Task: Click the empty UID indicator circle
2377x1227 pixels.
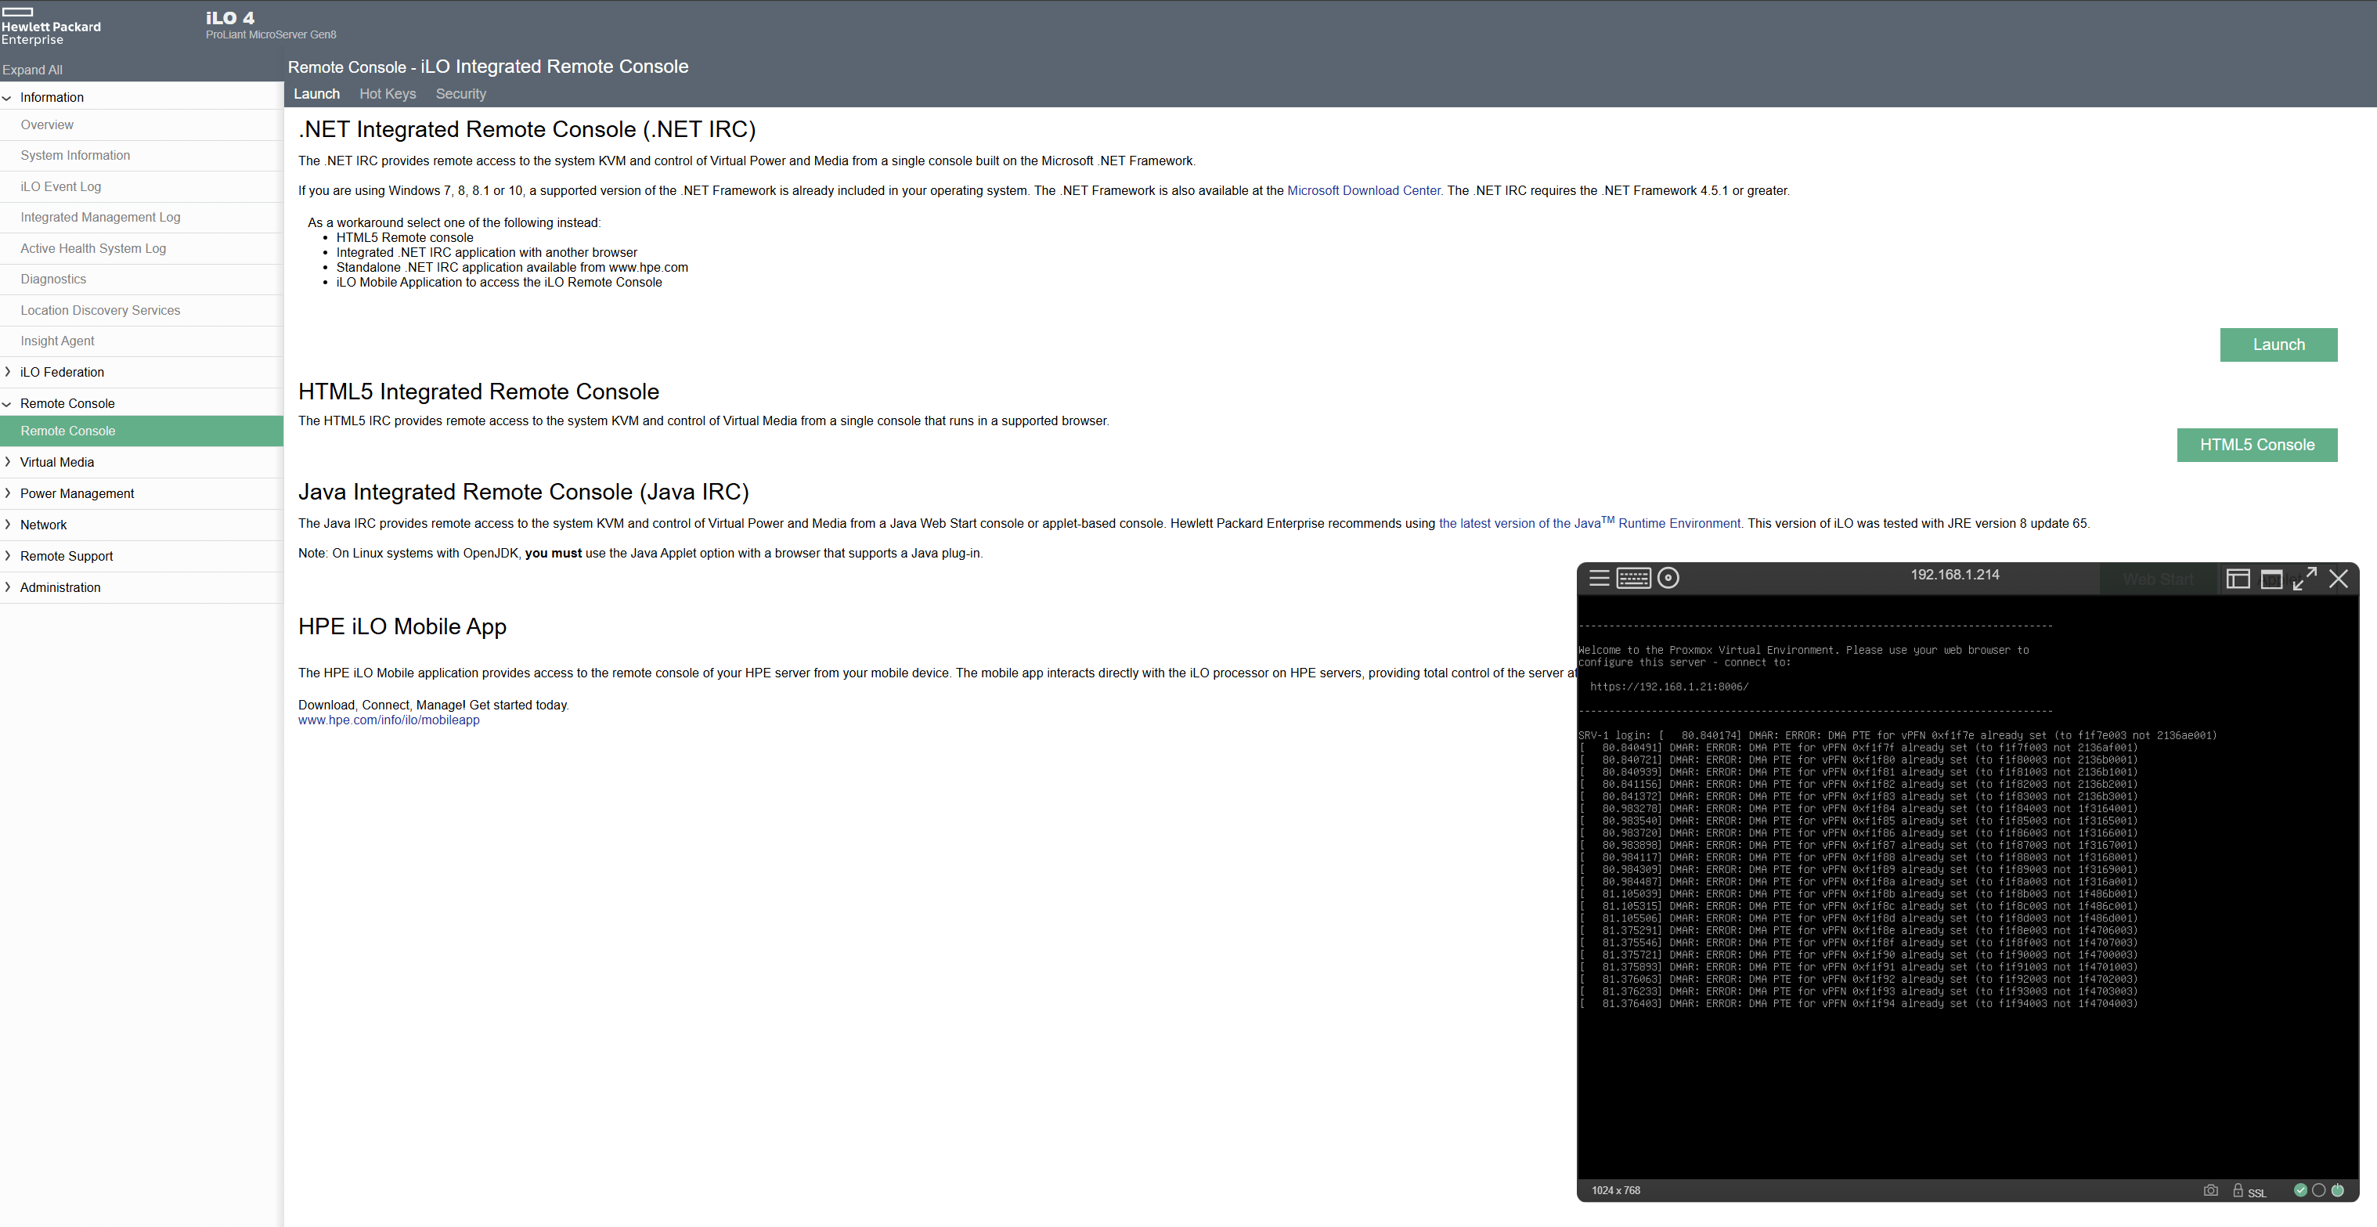Action: [2319, 1190]
